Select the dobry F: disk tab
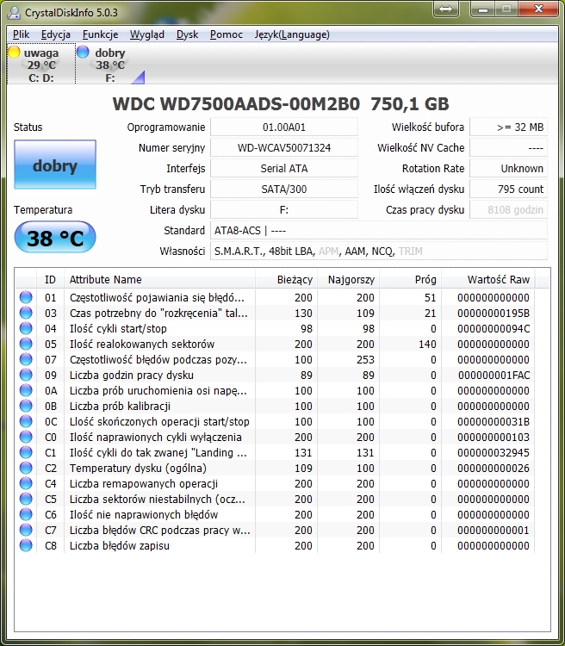This screenshot has height=646, width=565. pos(110,65)
